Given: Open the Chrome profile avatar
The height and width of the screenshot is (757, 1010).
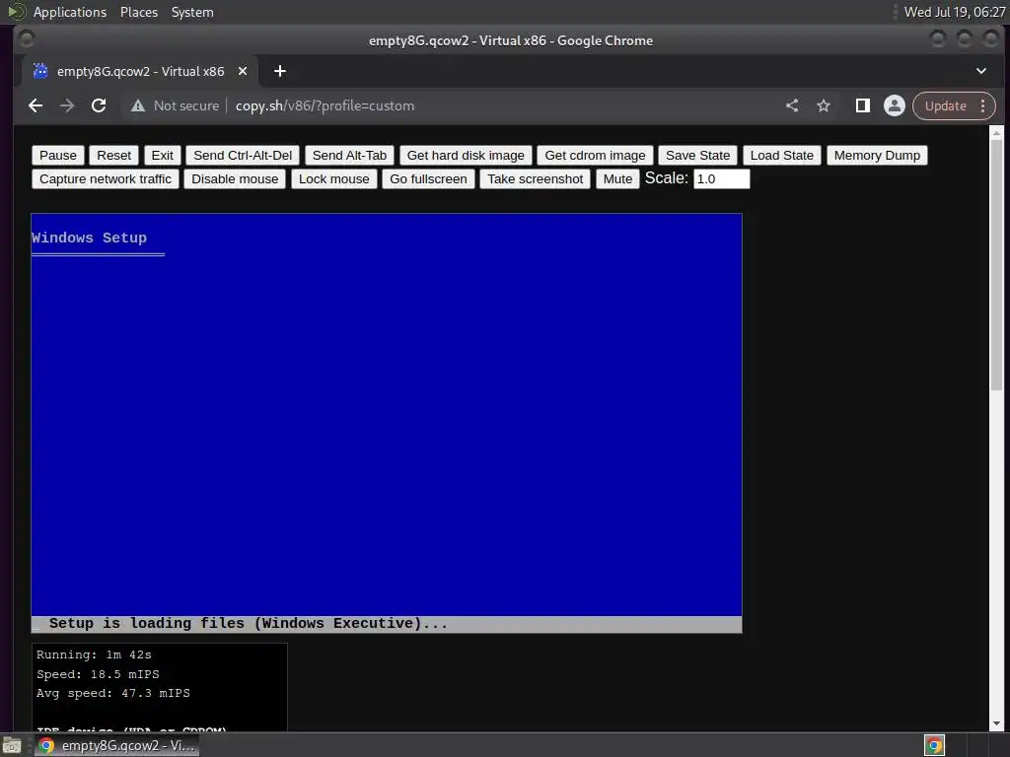Looking at the screenshot, I should [894, 105].
